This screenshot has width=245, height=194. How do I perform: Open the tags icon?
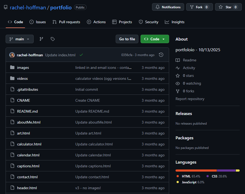coord(53,39)
